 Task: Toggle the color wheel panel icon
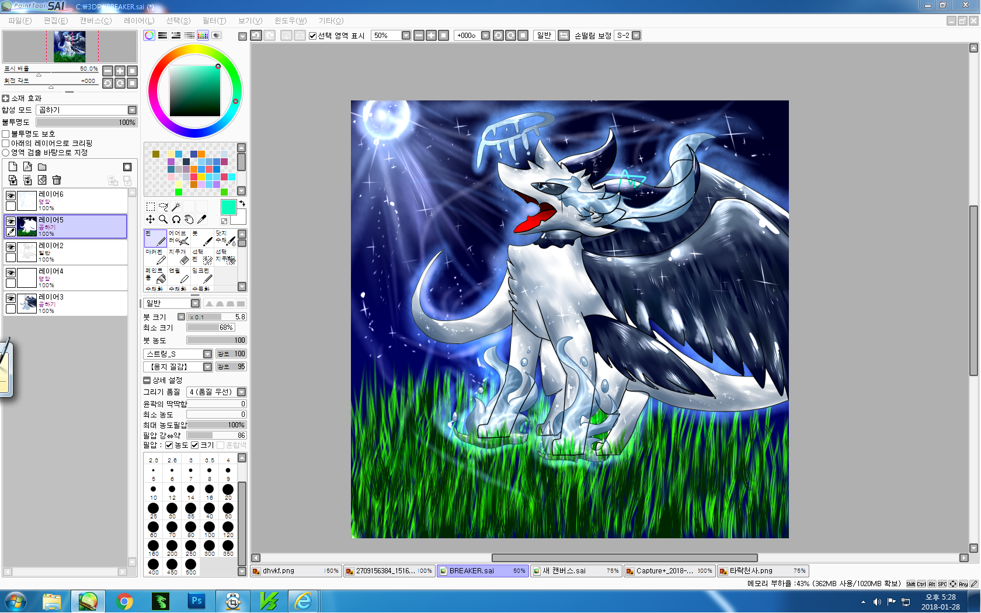[149, 36]
